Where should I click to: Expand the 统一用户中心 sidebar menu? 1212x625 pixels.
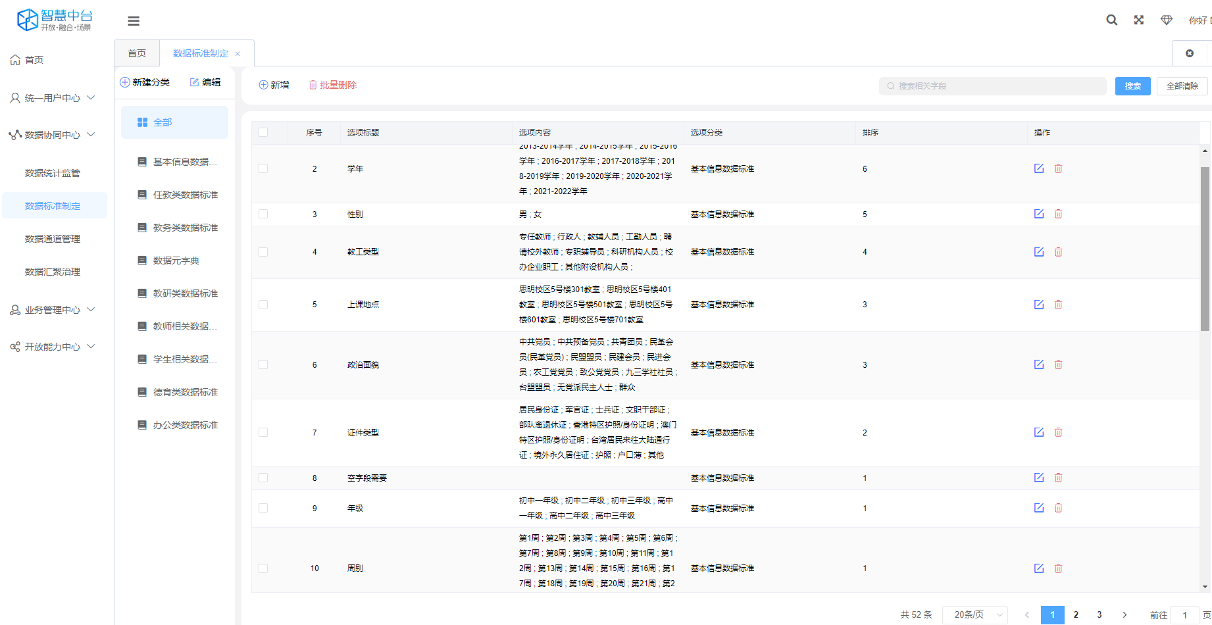(53, 98)
